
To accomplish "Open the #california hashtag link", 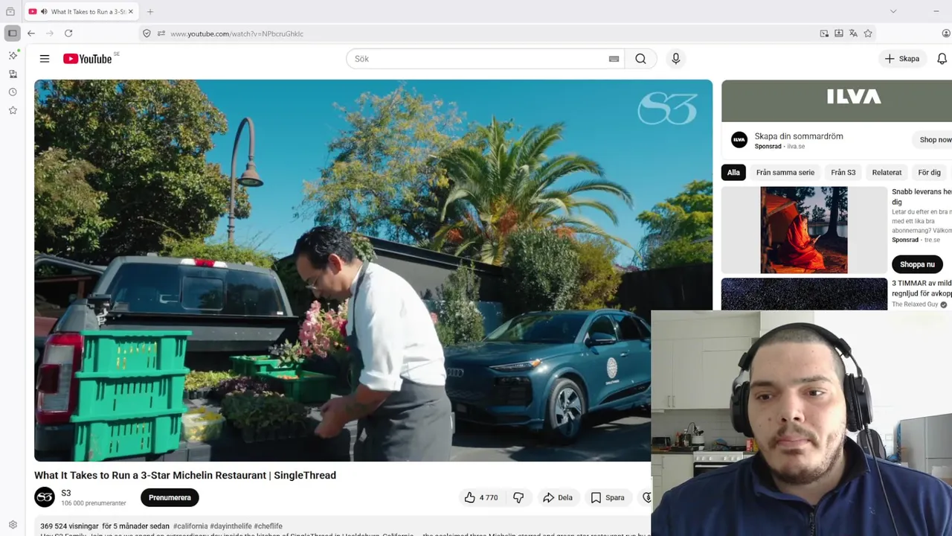I will pyautogui.click(x=190, y=526).
